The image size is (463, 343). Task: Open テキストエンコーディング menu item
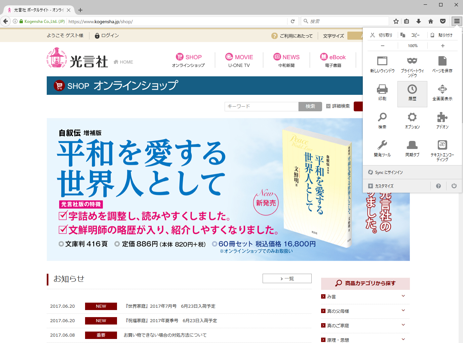[x=442, y=150]
